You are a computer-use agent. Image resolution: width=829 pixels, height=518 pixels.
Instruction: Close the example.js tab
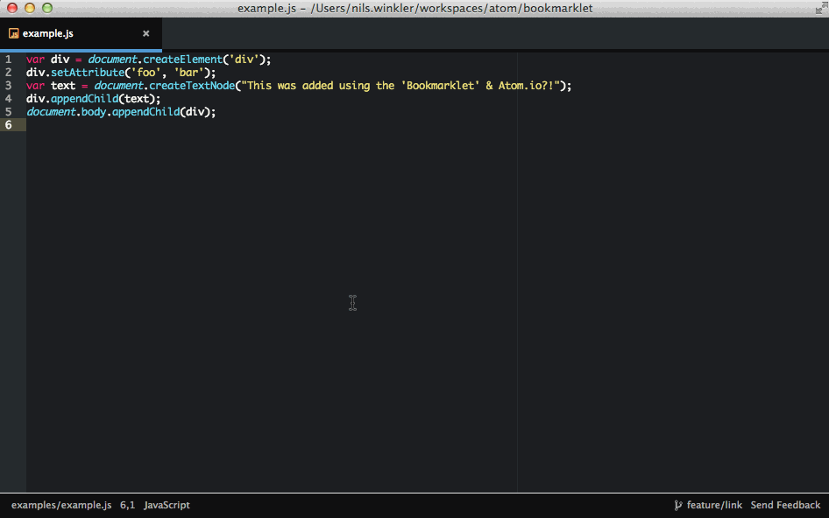tap(146, 34)
